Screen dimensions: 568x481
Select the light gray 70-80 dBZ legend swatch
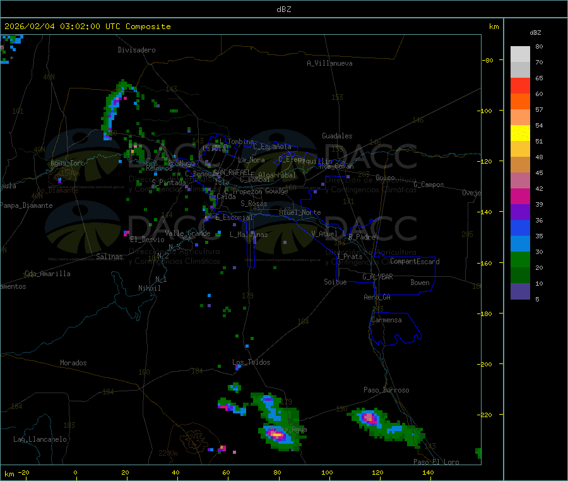(x=520, y=54)
